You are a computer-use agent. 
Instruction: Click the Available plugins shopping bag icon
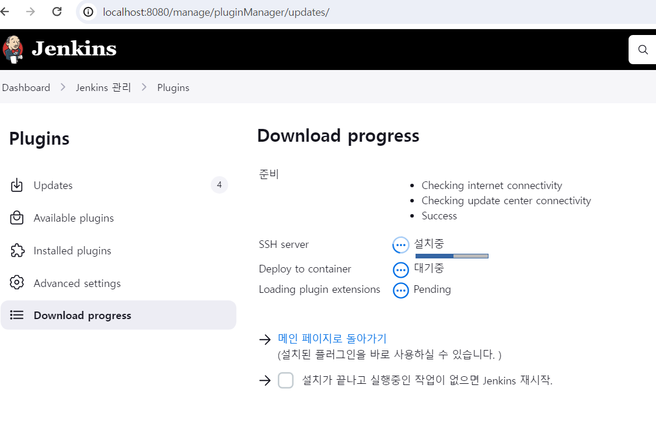[x=17, y=218]
